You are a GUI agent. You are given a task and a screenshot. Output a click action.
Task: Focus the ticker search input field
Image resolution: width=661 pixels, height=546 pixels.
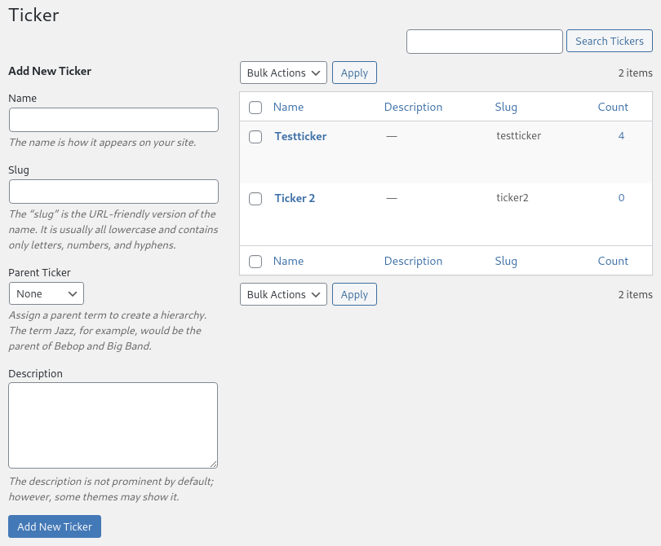(x=485, y=42)
